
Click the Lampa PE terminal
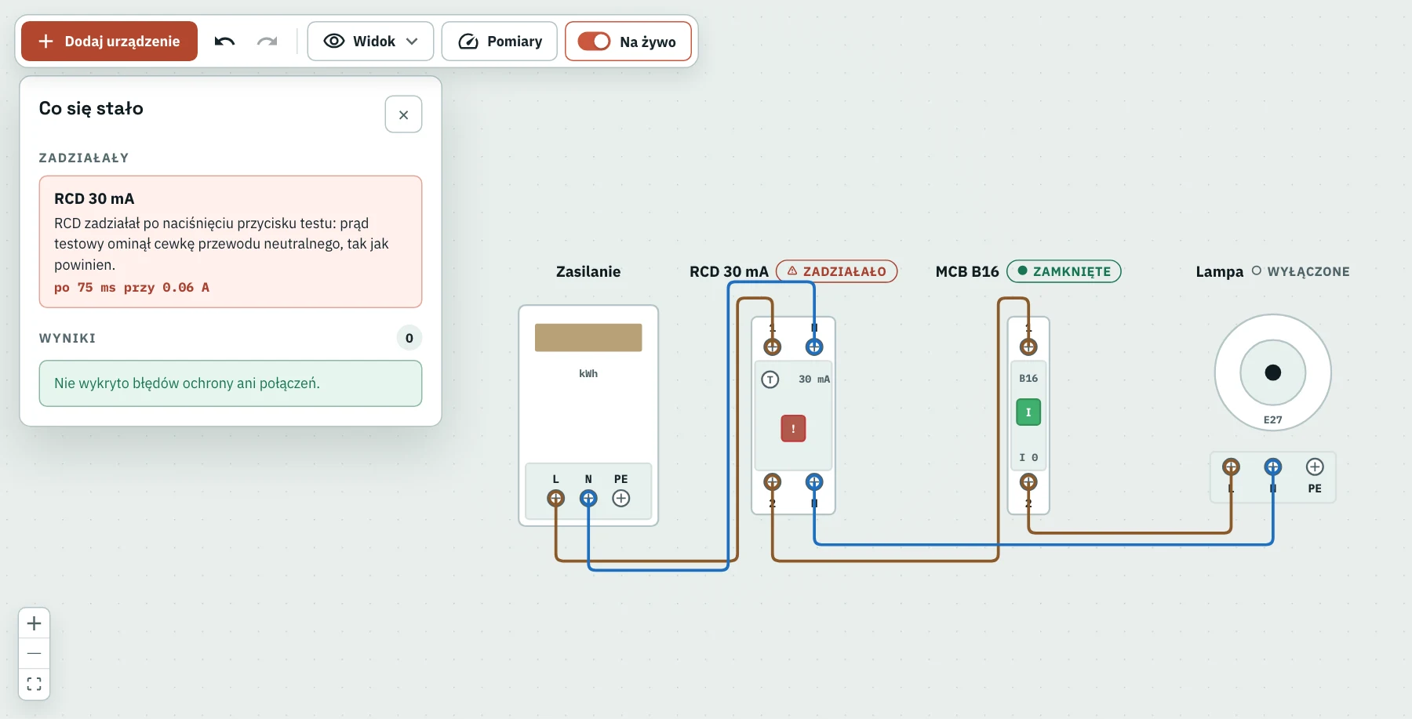[x=1315, y=467]
